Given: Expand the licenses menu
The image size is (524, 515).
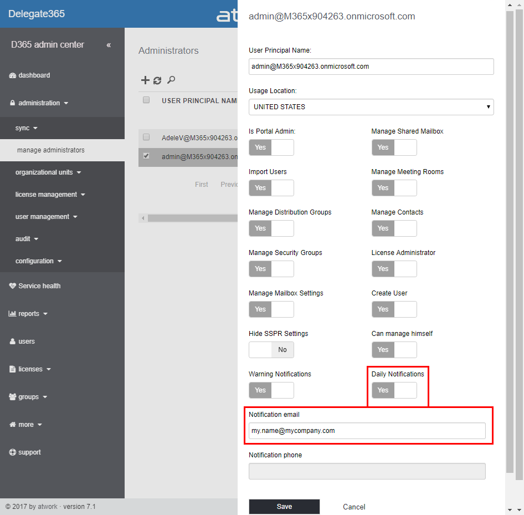Looking at the screenshot, I should 30,369.
